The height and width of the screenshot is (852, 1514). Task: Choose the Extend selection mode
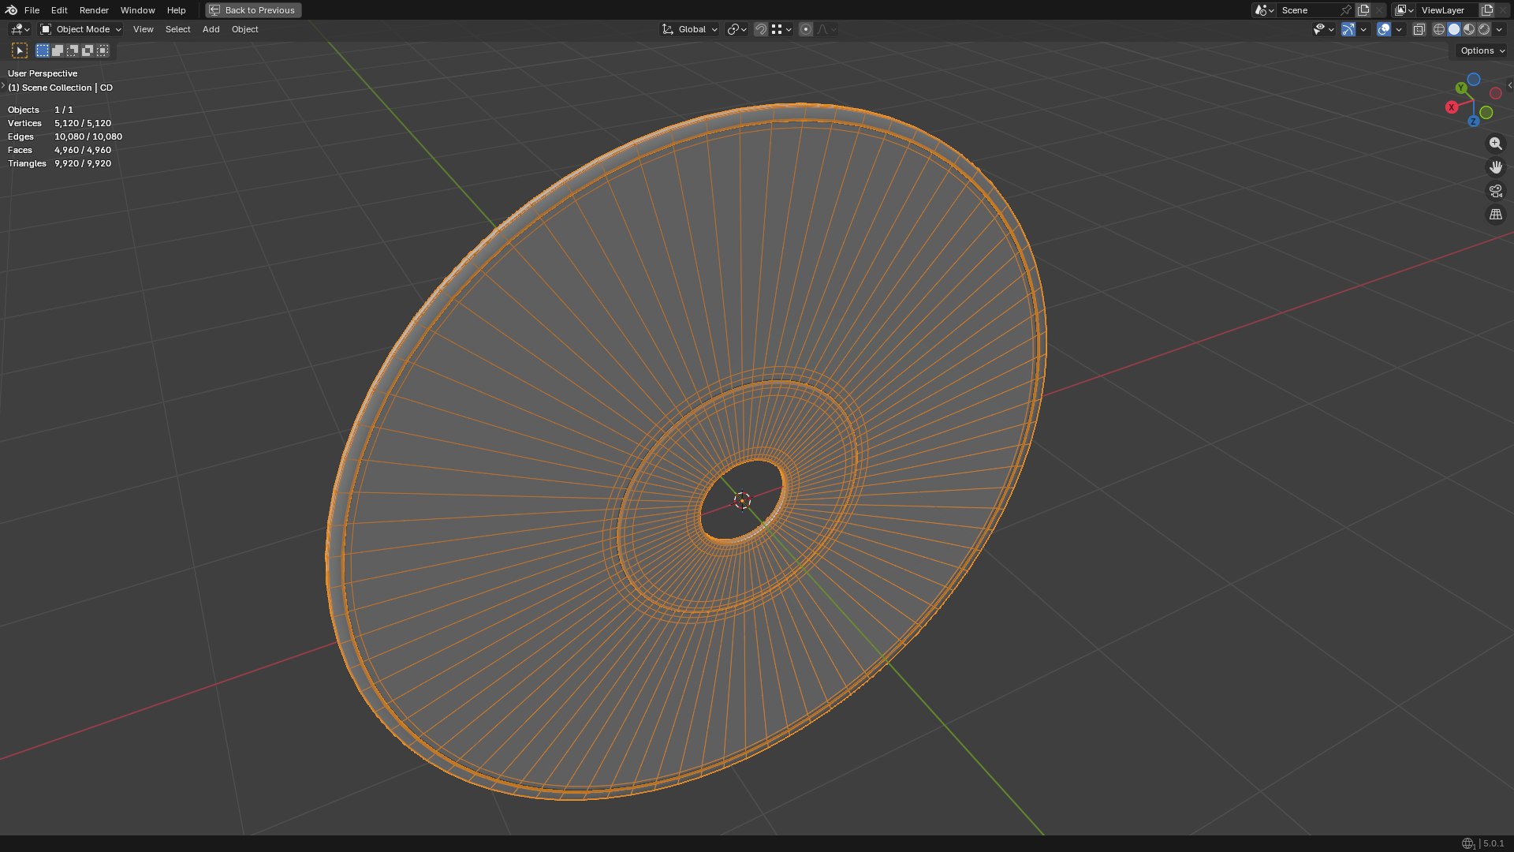click(x=58, y=50)
